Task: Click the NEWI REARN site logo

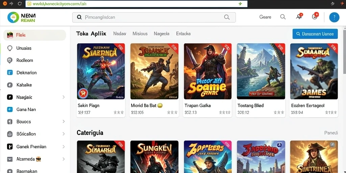Action: [21, 18]
